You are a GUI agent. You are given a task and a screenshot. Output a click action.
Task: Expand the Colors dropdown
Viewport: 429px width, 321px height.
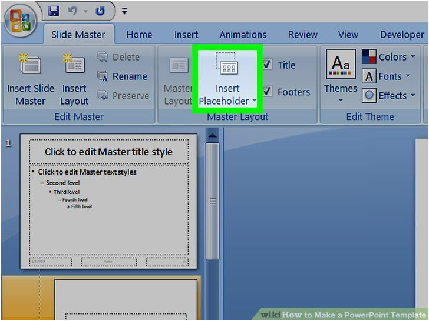click(x=389, y=57)
